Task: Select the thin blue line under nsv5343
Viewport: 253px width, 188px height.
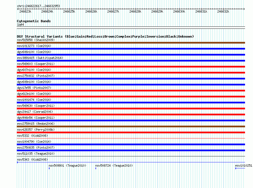Action: click(x=131, y=162)
